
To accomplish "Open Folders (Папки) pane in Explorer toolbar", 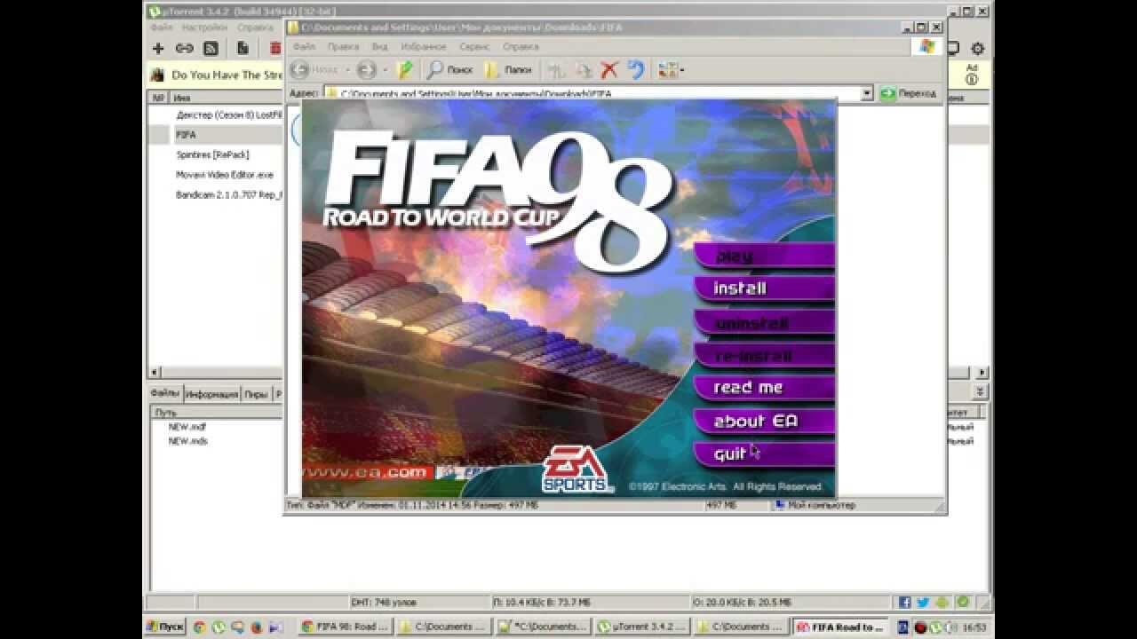I will tap(508, 70).
